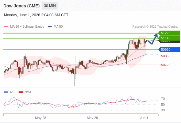Click the RSI 50 level label
The height and width of the screenshot is (123, 181).
point(163,105)
